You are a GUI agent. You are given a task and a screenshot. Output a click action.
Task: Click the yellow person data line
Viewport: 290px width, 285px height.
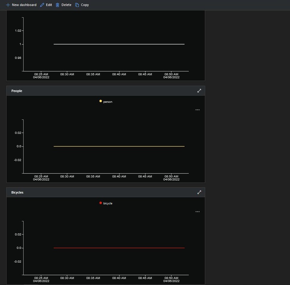click(119, 146)
